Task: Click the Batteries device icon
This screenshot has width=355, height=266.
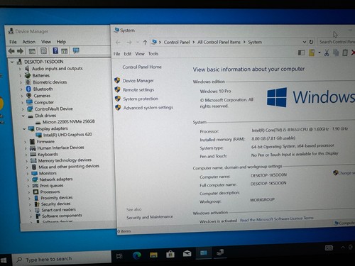Action: pyautogui.click(x=28, y=75)
